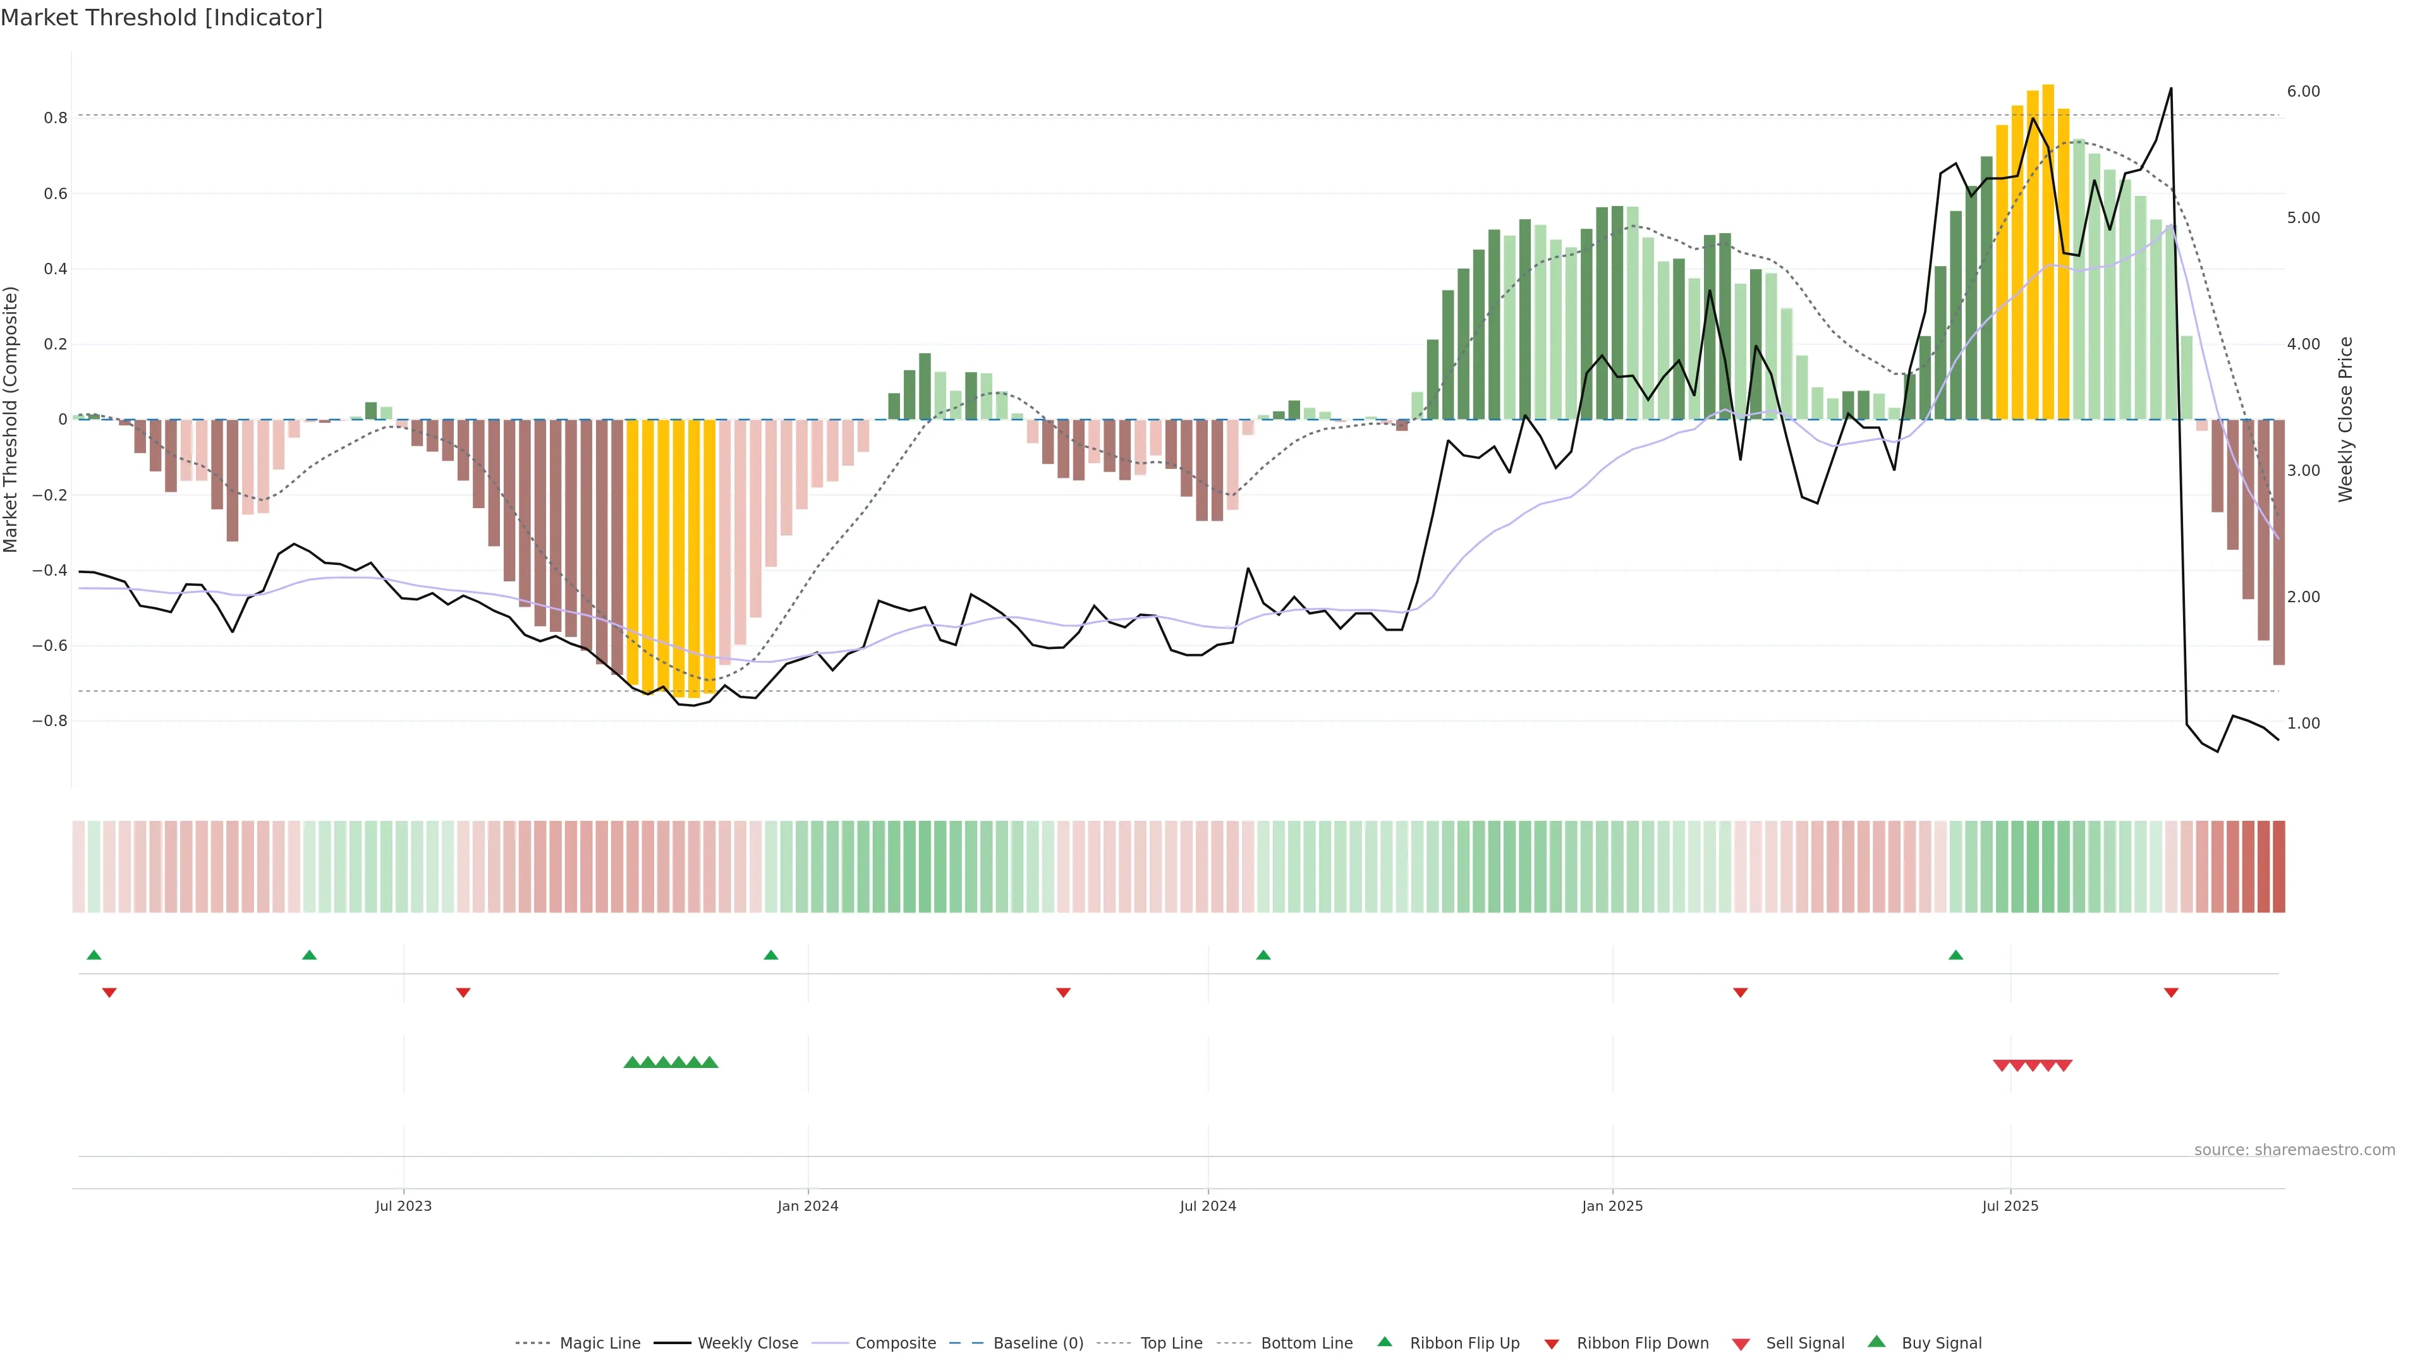This screenshot has width=2427, height=1365.
Task: Click the source sharemaestro.com text
Action: pyautogui.click(x=2294, y=1150)
